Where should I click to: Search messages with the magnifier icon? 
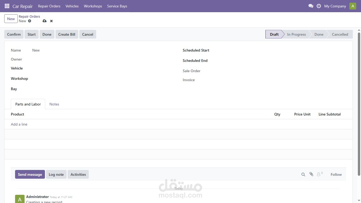[303, 174]
